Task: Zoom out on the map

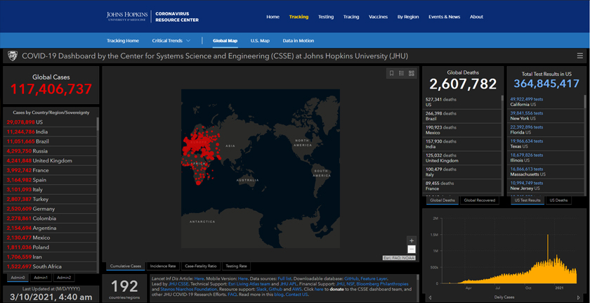Action: [x=412, y=249]
